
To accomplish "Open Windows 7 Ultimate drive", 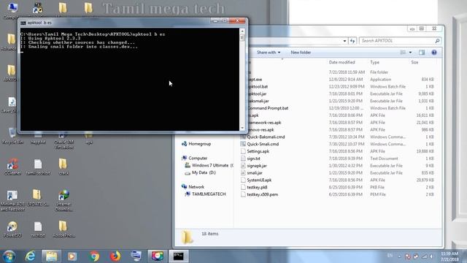I will pos(209,165).
